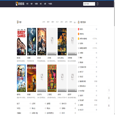The height and width of the screenshot is (115, 115).
Task: Open the Buddy Games movie poster
Action: (21, 42)
